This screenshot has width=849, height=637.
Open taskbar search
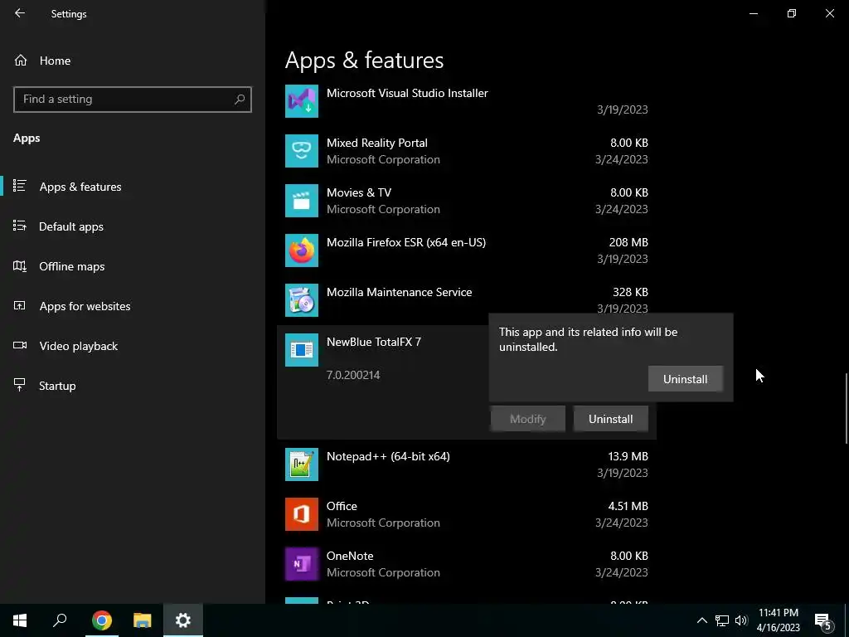tap(60, 620)
